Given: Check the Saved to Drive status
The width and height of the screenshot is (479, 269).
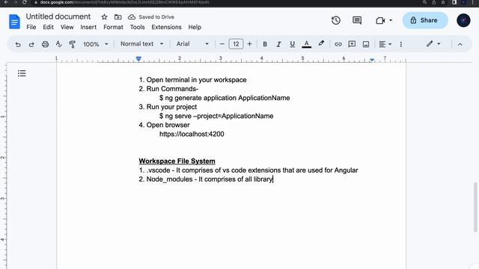Looking at the screenshot, I should [151, 17].
